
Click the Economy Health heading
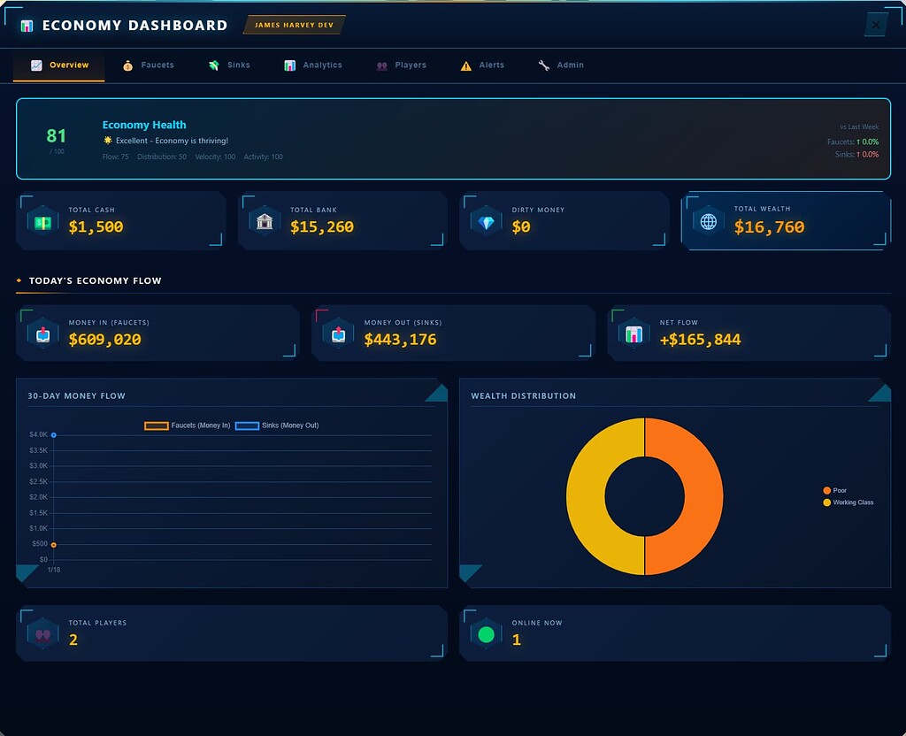(144, 125)
